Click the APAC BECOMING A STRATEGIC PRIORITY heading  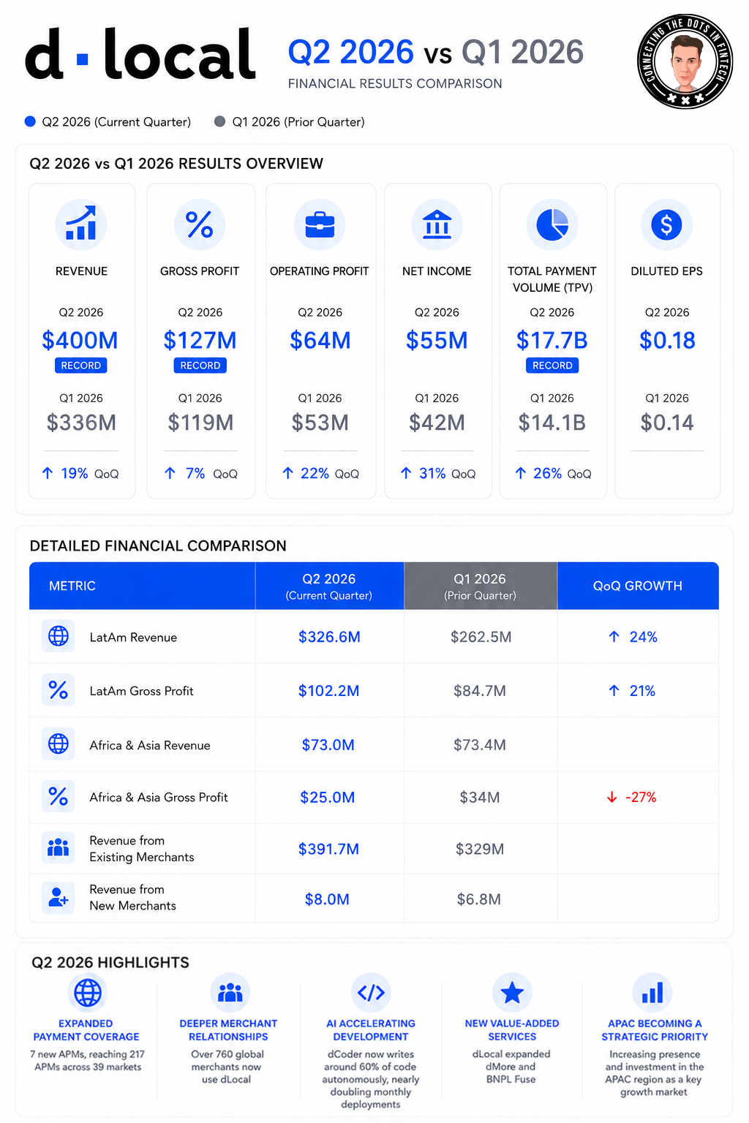pos(655,1030)
